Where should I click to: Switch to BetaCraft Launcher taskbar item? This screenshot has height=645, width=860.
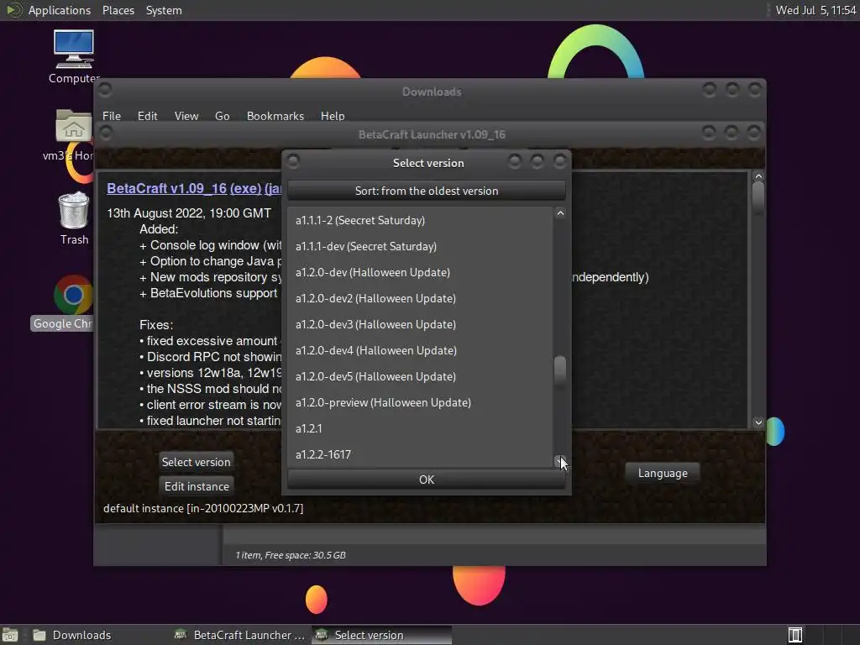tap(239, 635)
